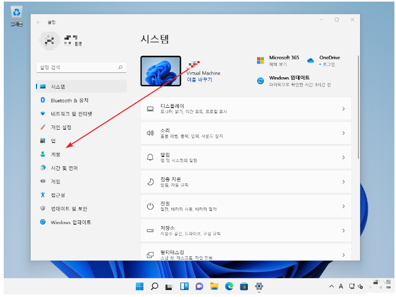
Task: Open Widgets on the taskbar
Action: [x=184, y=286]
